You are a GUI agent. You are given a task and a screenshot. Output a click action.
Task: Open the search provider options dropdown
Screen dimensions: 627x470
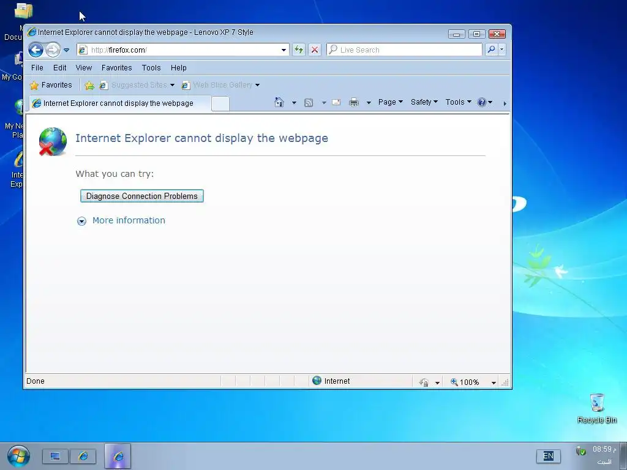(x=502, y=50)
